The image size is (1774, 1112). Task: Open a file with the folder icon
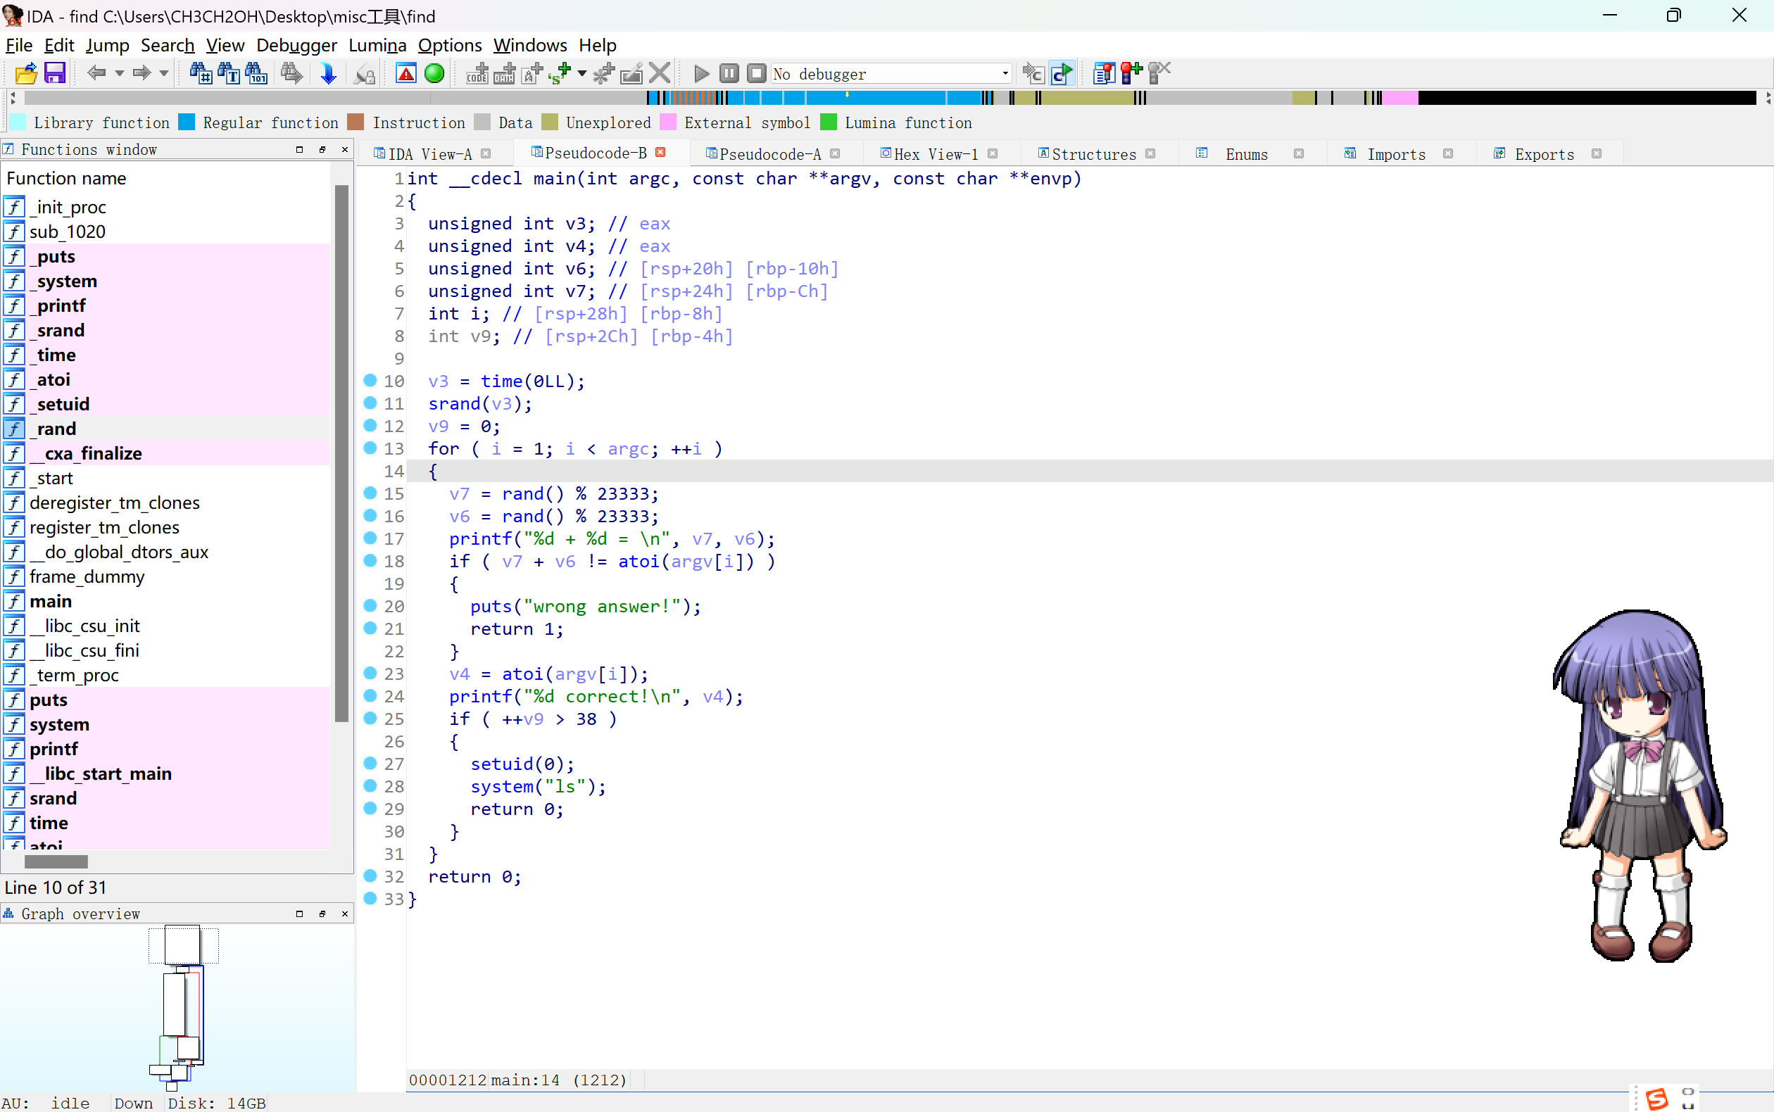(x=26, y=73)
